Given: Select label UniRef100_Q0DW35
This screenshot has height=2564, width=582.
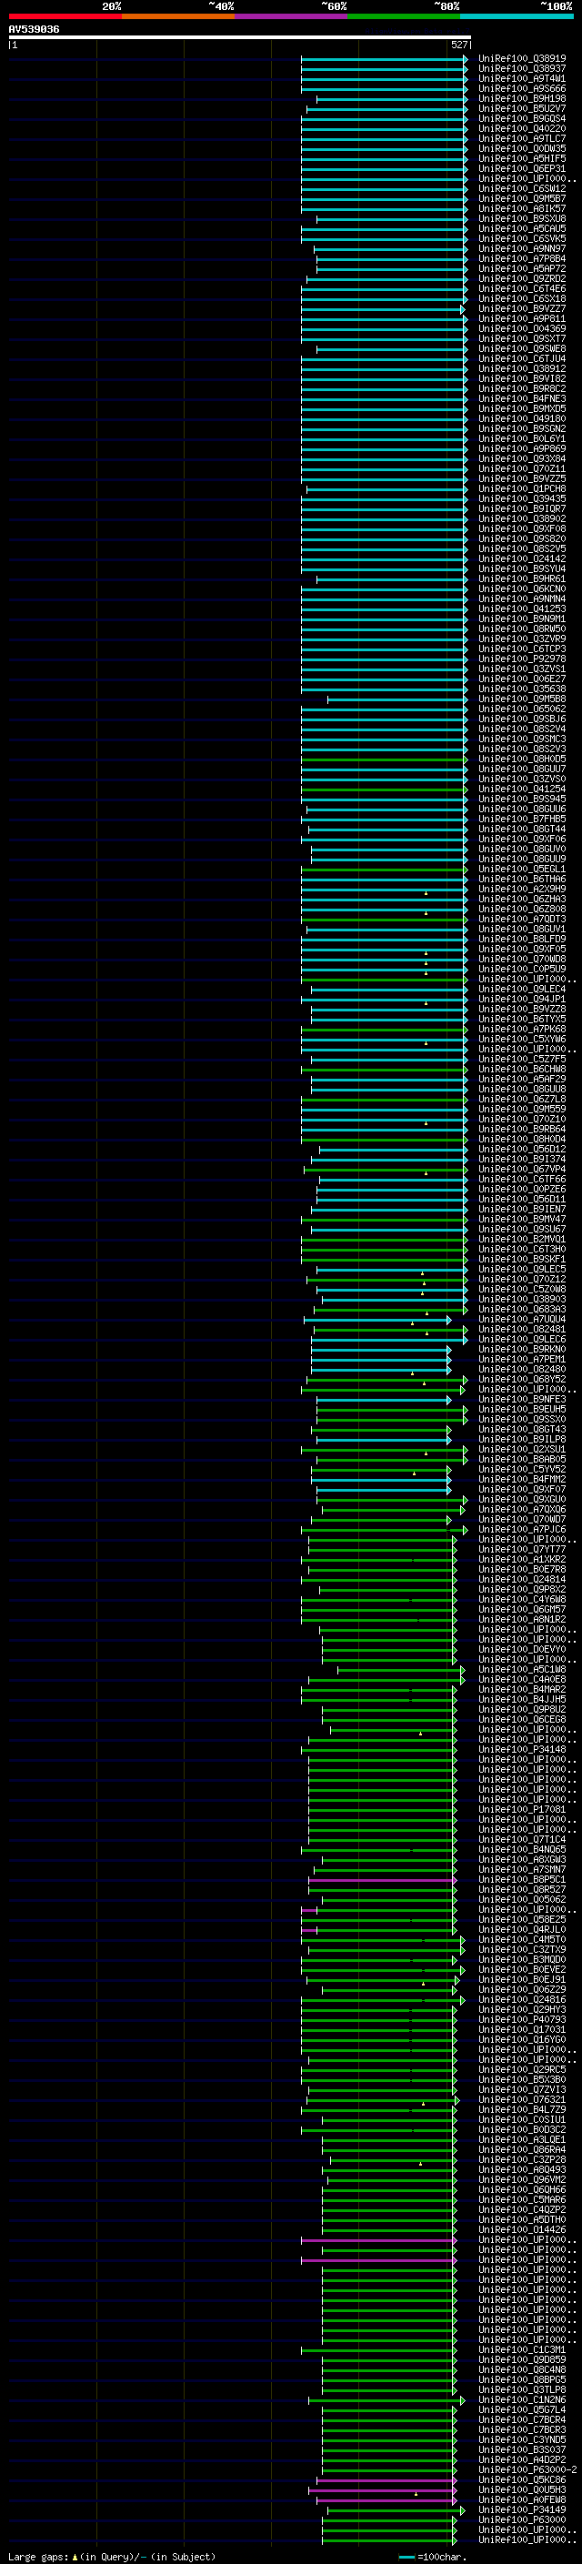Looking at the screenshot, I should (521, 148).
